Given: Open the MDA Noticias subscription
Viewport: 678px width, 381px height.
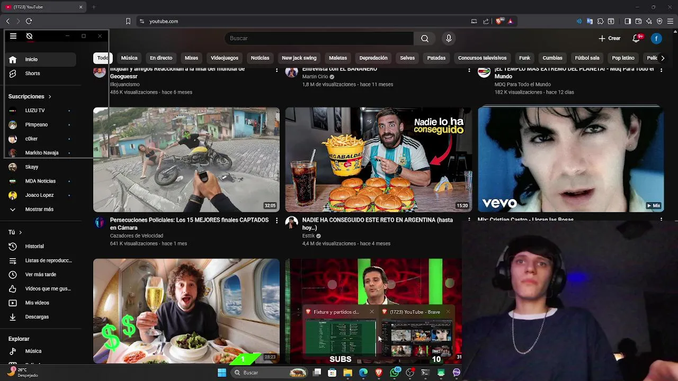Looking at the screenshot, I should pyautogui.click(x=40, y=181).
